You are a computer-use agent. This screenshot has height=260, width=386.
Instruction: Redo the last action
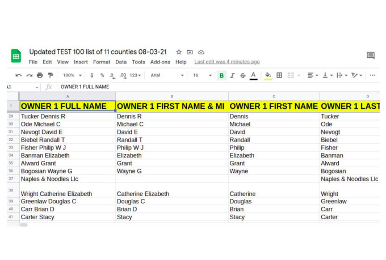point(30,75)
